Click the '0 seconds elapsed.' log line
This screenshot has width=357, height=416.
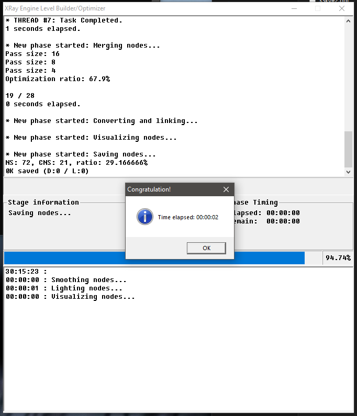43,104
